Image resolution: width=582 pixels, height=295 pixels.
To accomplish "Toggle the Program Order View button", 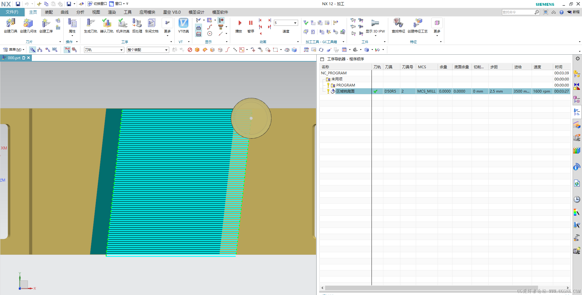I will click(33, 50).
